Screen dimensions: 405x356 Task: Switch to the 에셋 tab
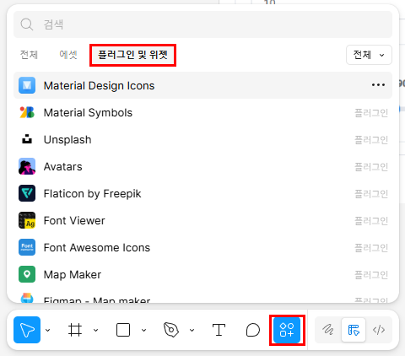(x=68, y=55)
